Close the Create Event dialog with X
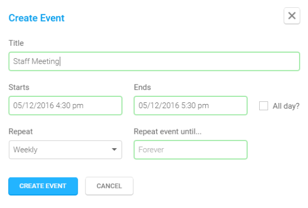Screen dimensions: 308x208 (292, 16)
